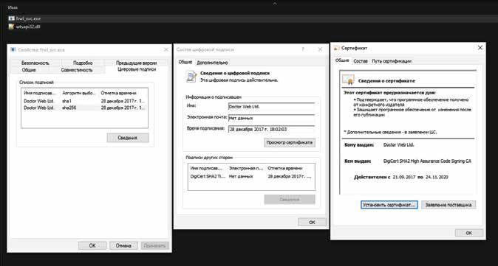Click the Просмотр сертификата button
498x266 pixels.
(x=290, y=142)
